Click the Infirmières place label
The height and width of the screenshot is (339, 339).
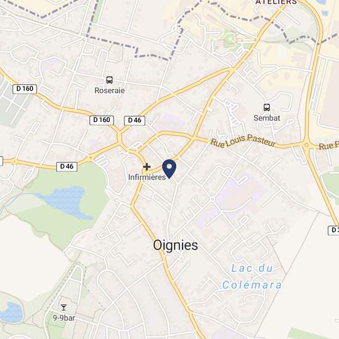147,178
